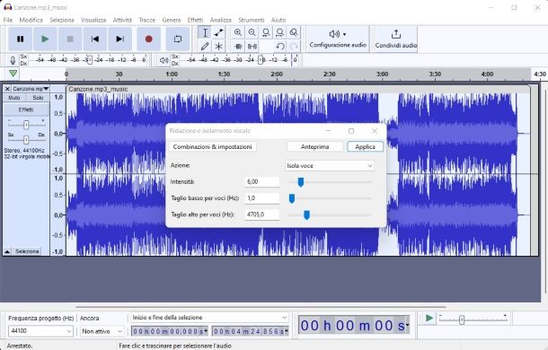Click Combinazioni & impostazioni button
This screenshot has height=350, width=548.
pos(213,146)
